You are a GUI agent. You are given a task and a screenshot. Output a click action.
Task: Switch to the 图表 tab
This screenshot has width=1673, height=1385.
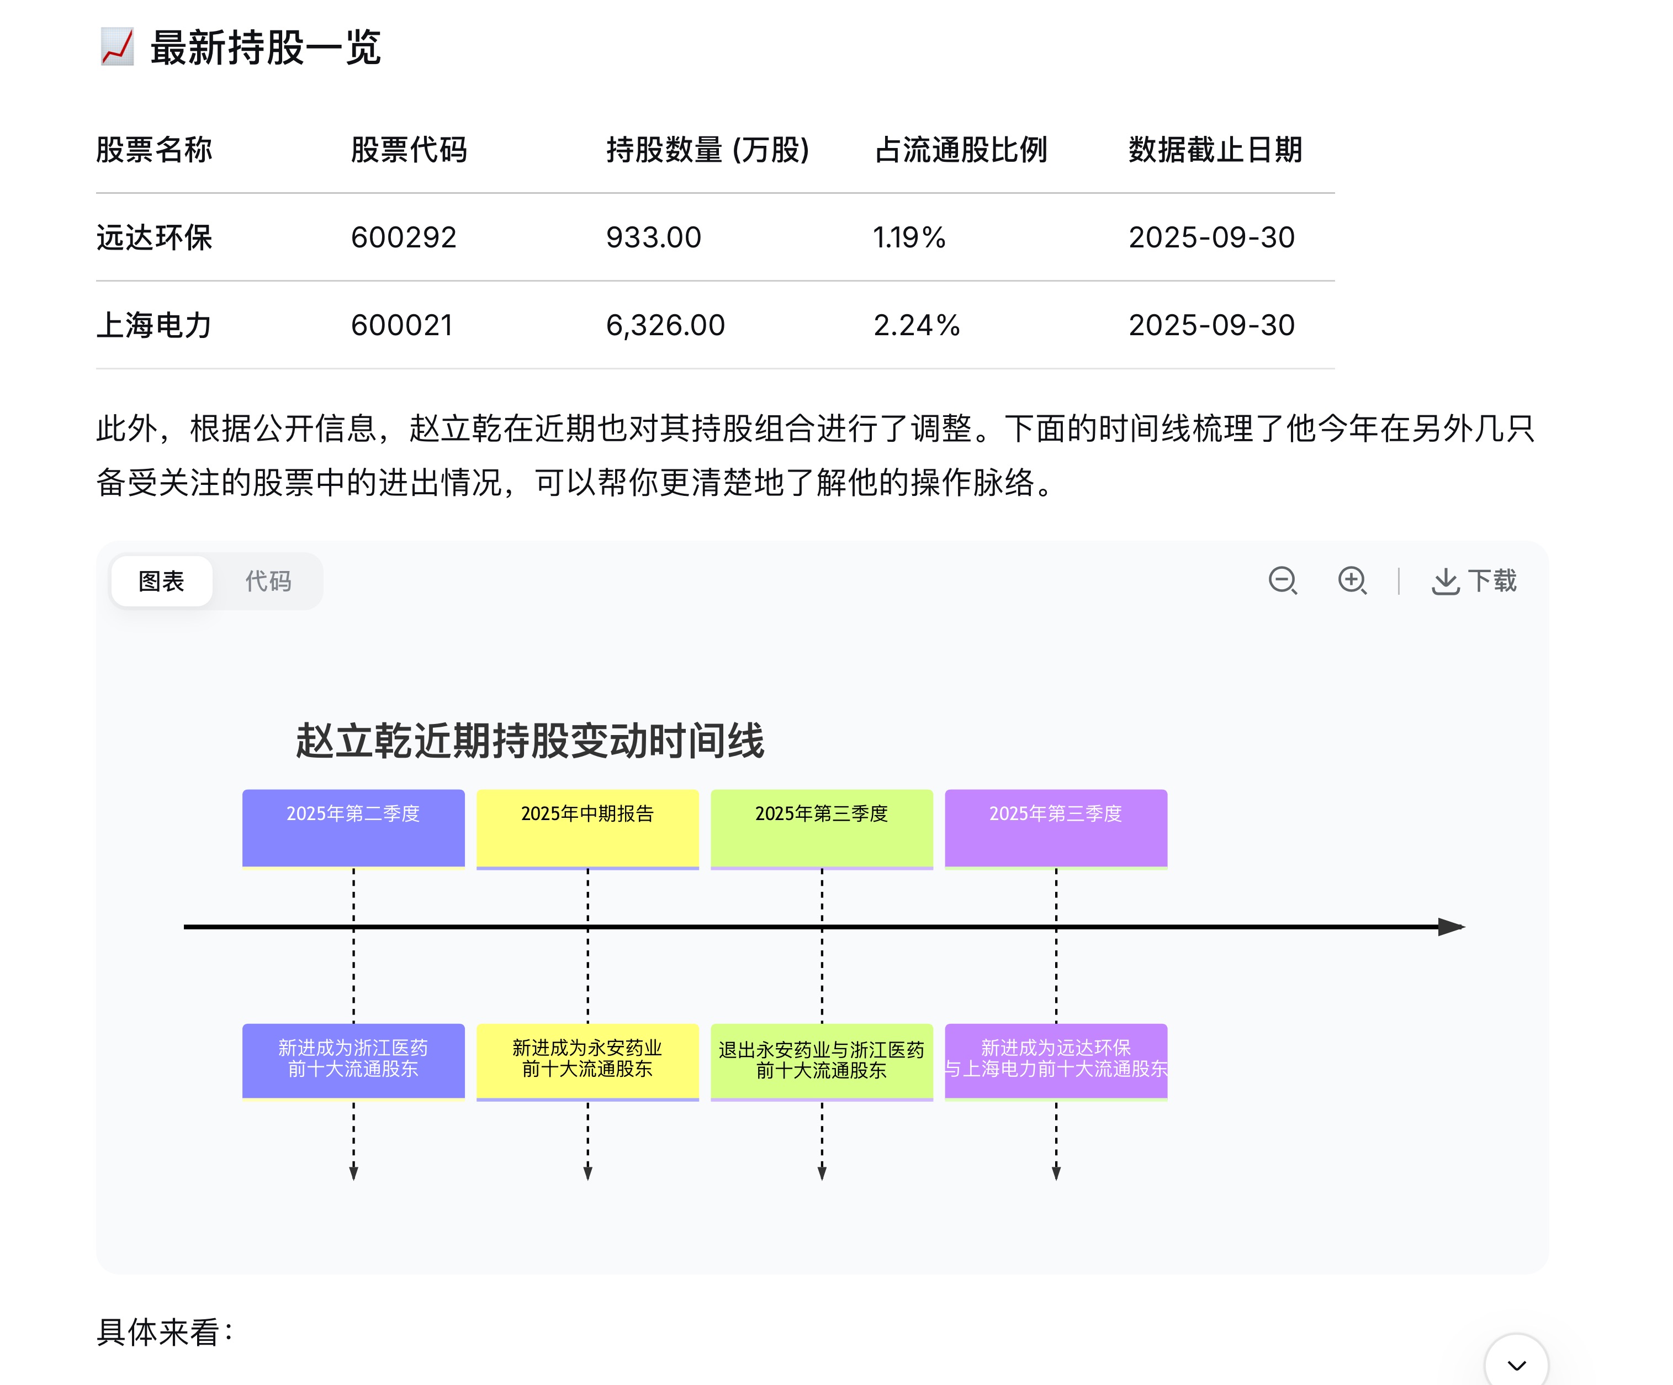(x=161, y=581)
